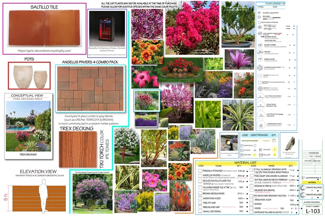Image resolution: width=325 pixels, height=216 pixels.
Task: Click the 'ELEVATION VIEW' heading
Action: 38,171
